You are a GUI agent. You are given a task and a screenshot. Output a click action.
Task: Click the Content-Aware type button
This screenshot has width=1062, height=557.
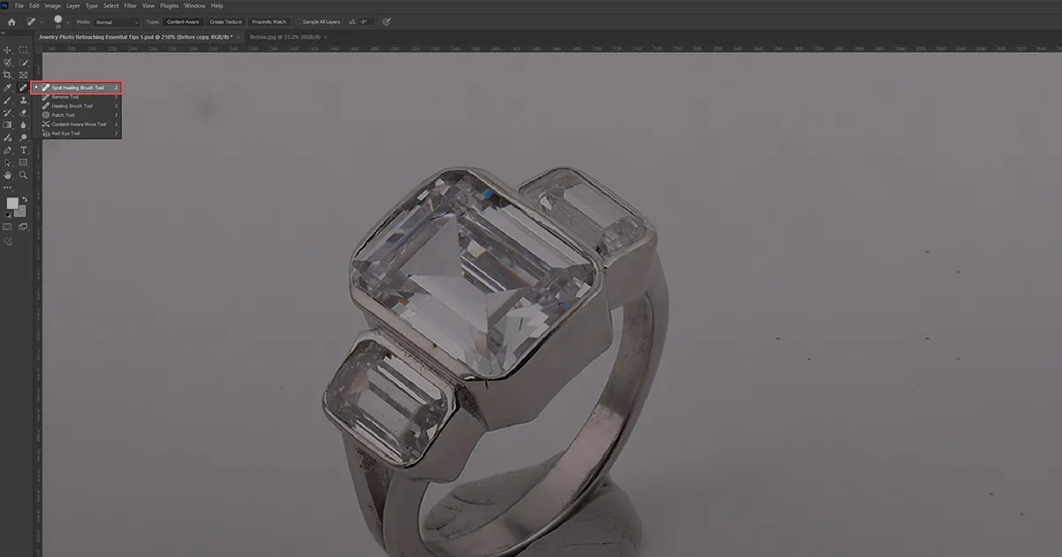click(x=184, y=21)
